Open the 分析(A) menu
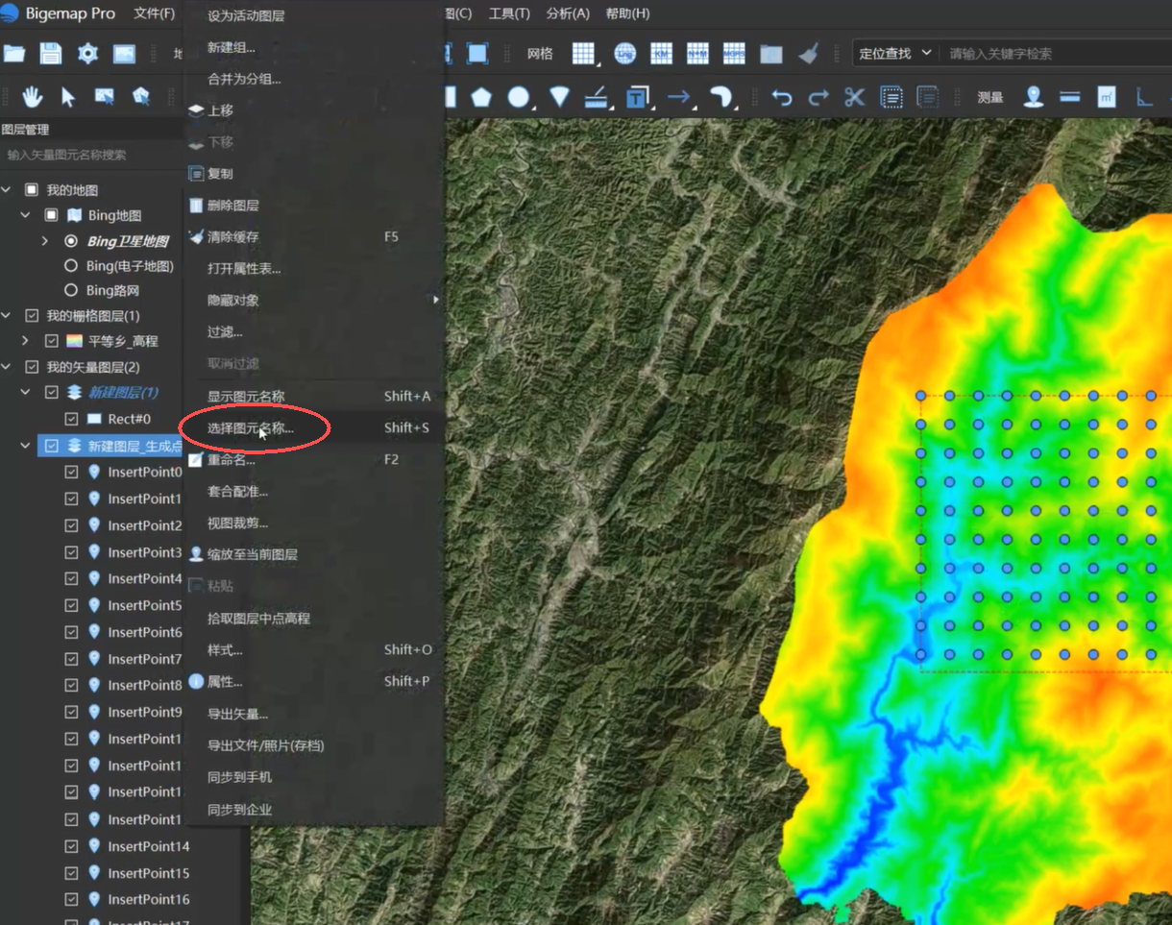This screenshot has height=925, width=1172. (568, 13)
